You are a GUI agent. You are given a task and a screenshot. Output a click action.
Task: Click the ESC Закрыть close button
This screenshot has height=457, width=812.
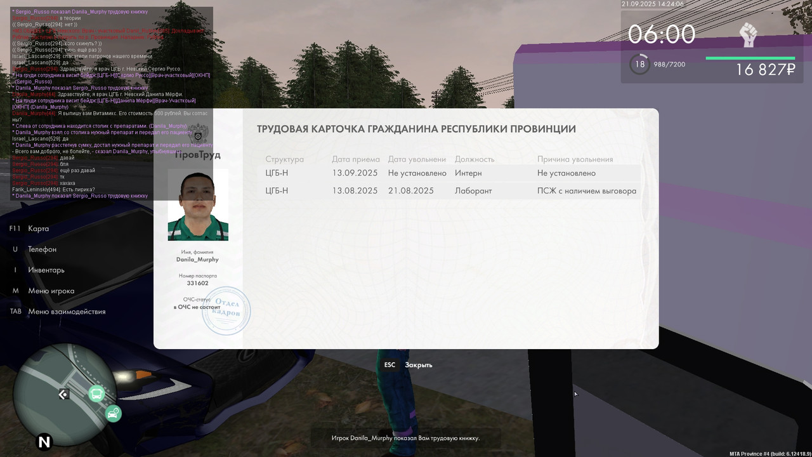[408, 365]
